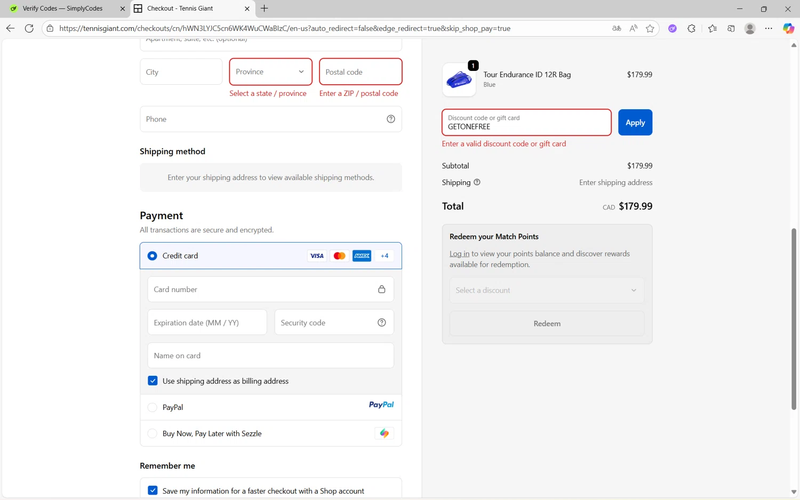
Task: Open Copilot sidebar icon
Action: click(x=788, y=28)
